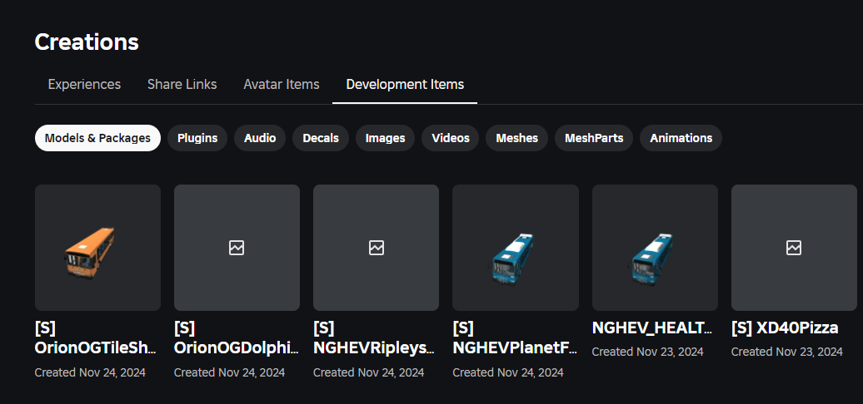Screen dimensions: 863x404
Task: Open the NGHEVPlanetF blue bus thumbnail
Action: [515, 248]
